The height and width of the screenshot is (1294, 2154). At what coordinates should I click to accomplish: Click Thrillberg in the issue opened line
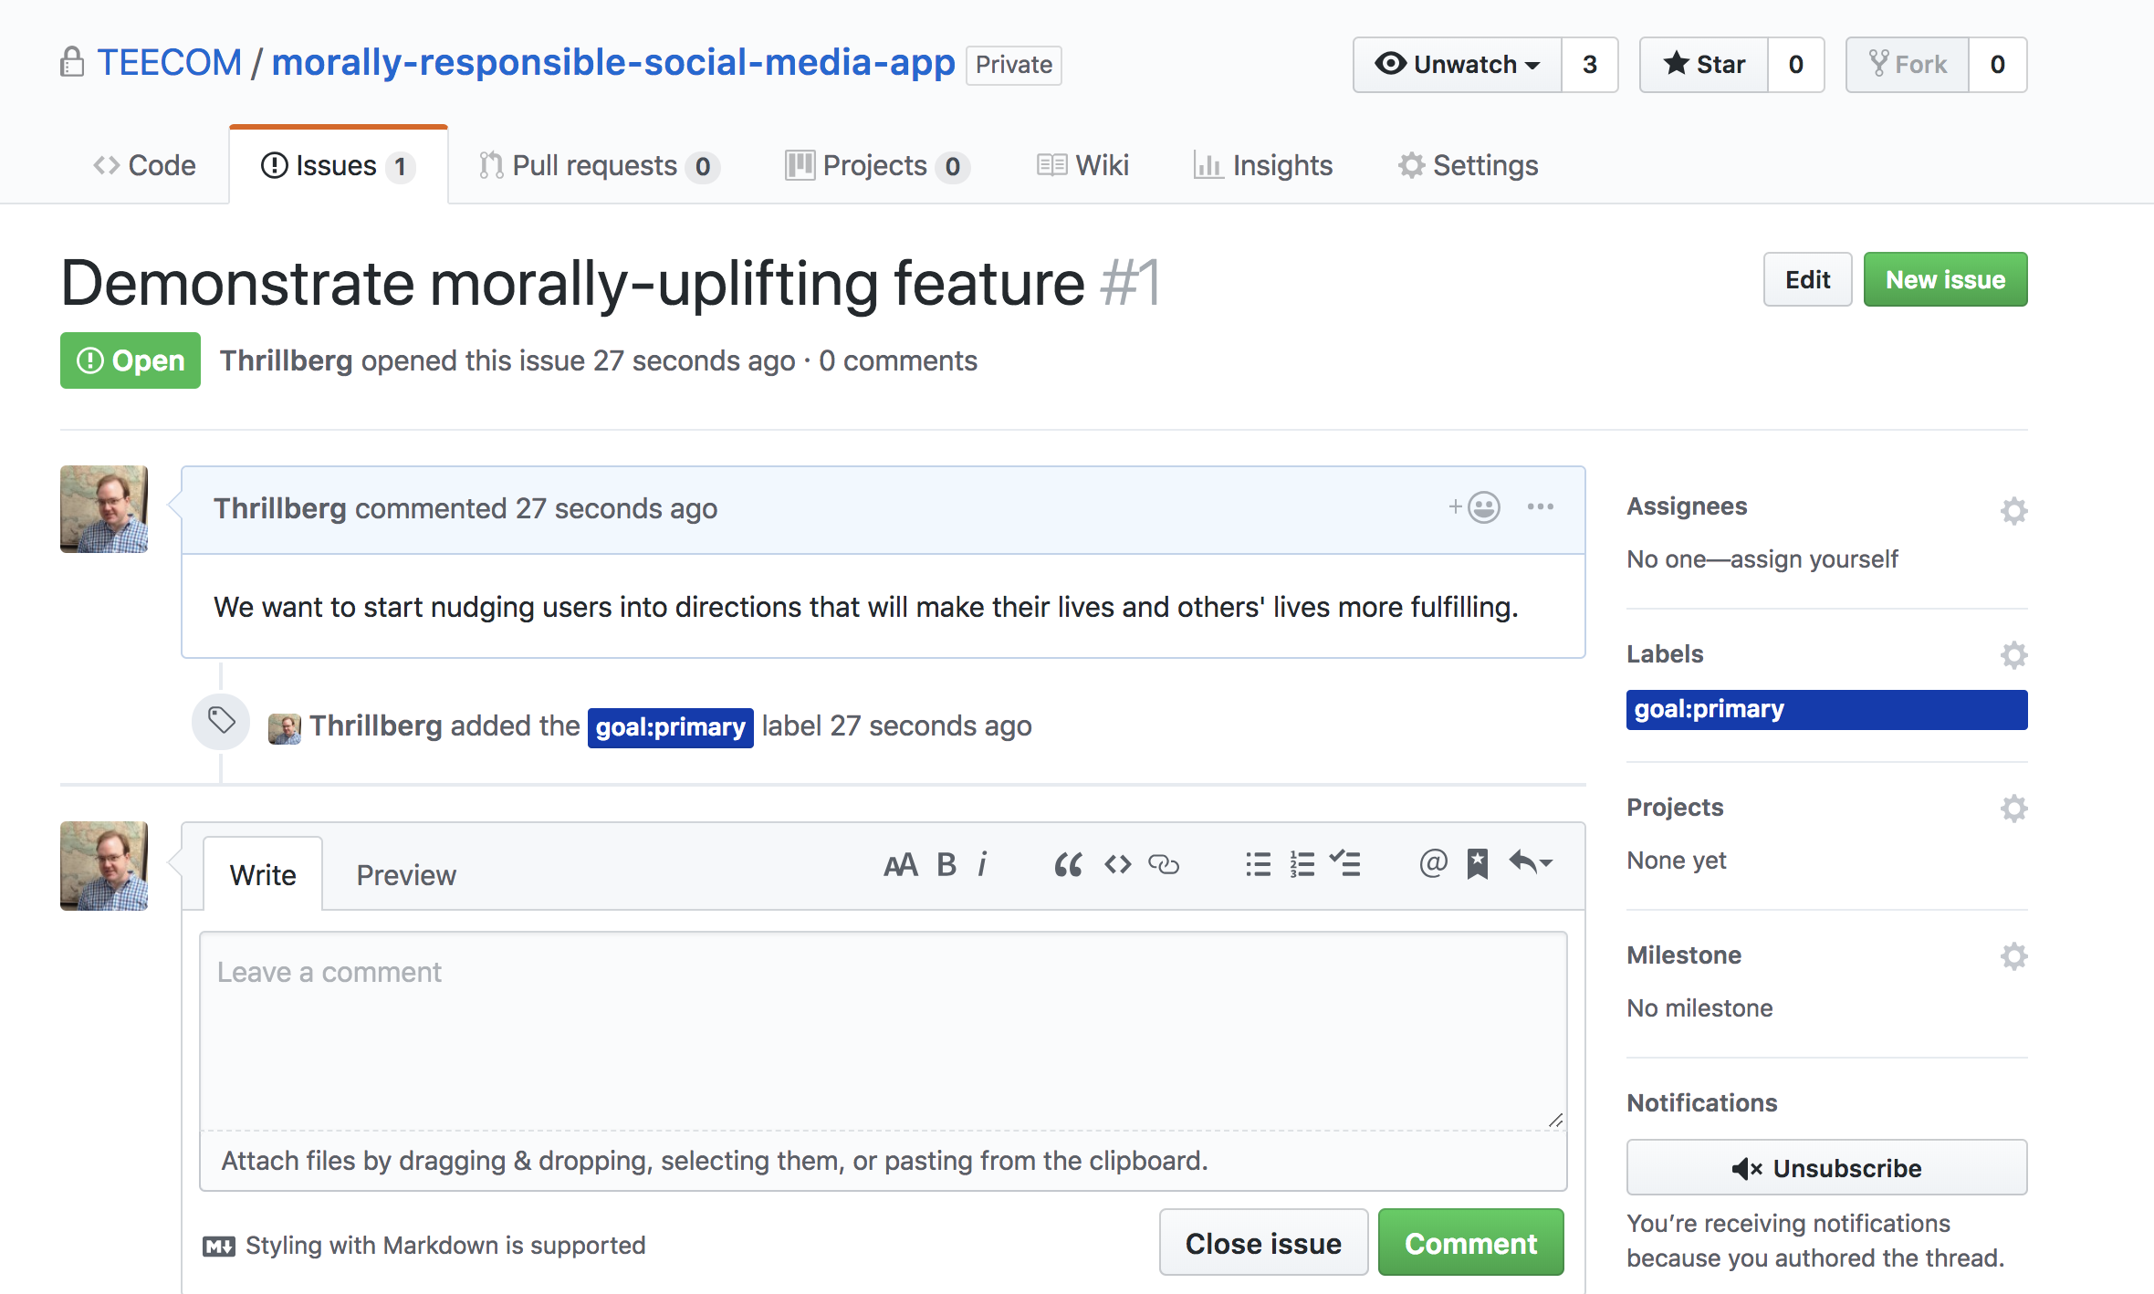(286, 360)
